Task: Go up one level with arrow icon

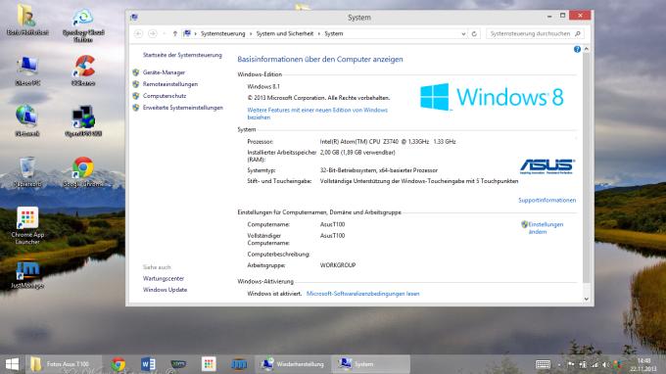Action: tap(174, 33)
